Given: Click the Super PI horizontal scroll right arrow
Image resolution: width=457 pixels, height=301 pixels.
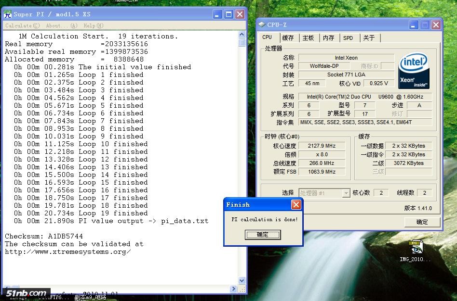Looking at the screenshot, I should click(x=233, y=289).
